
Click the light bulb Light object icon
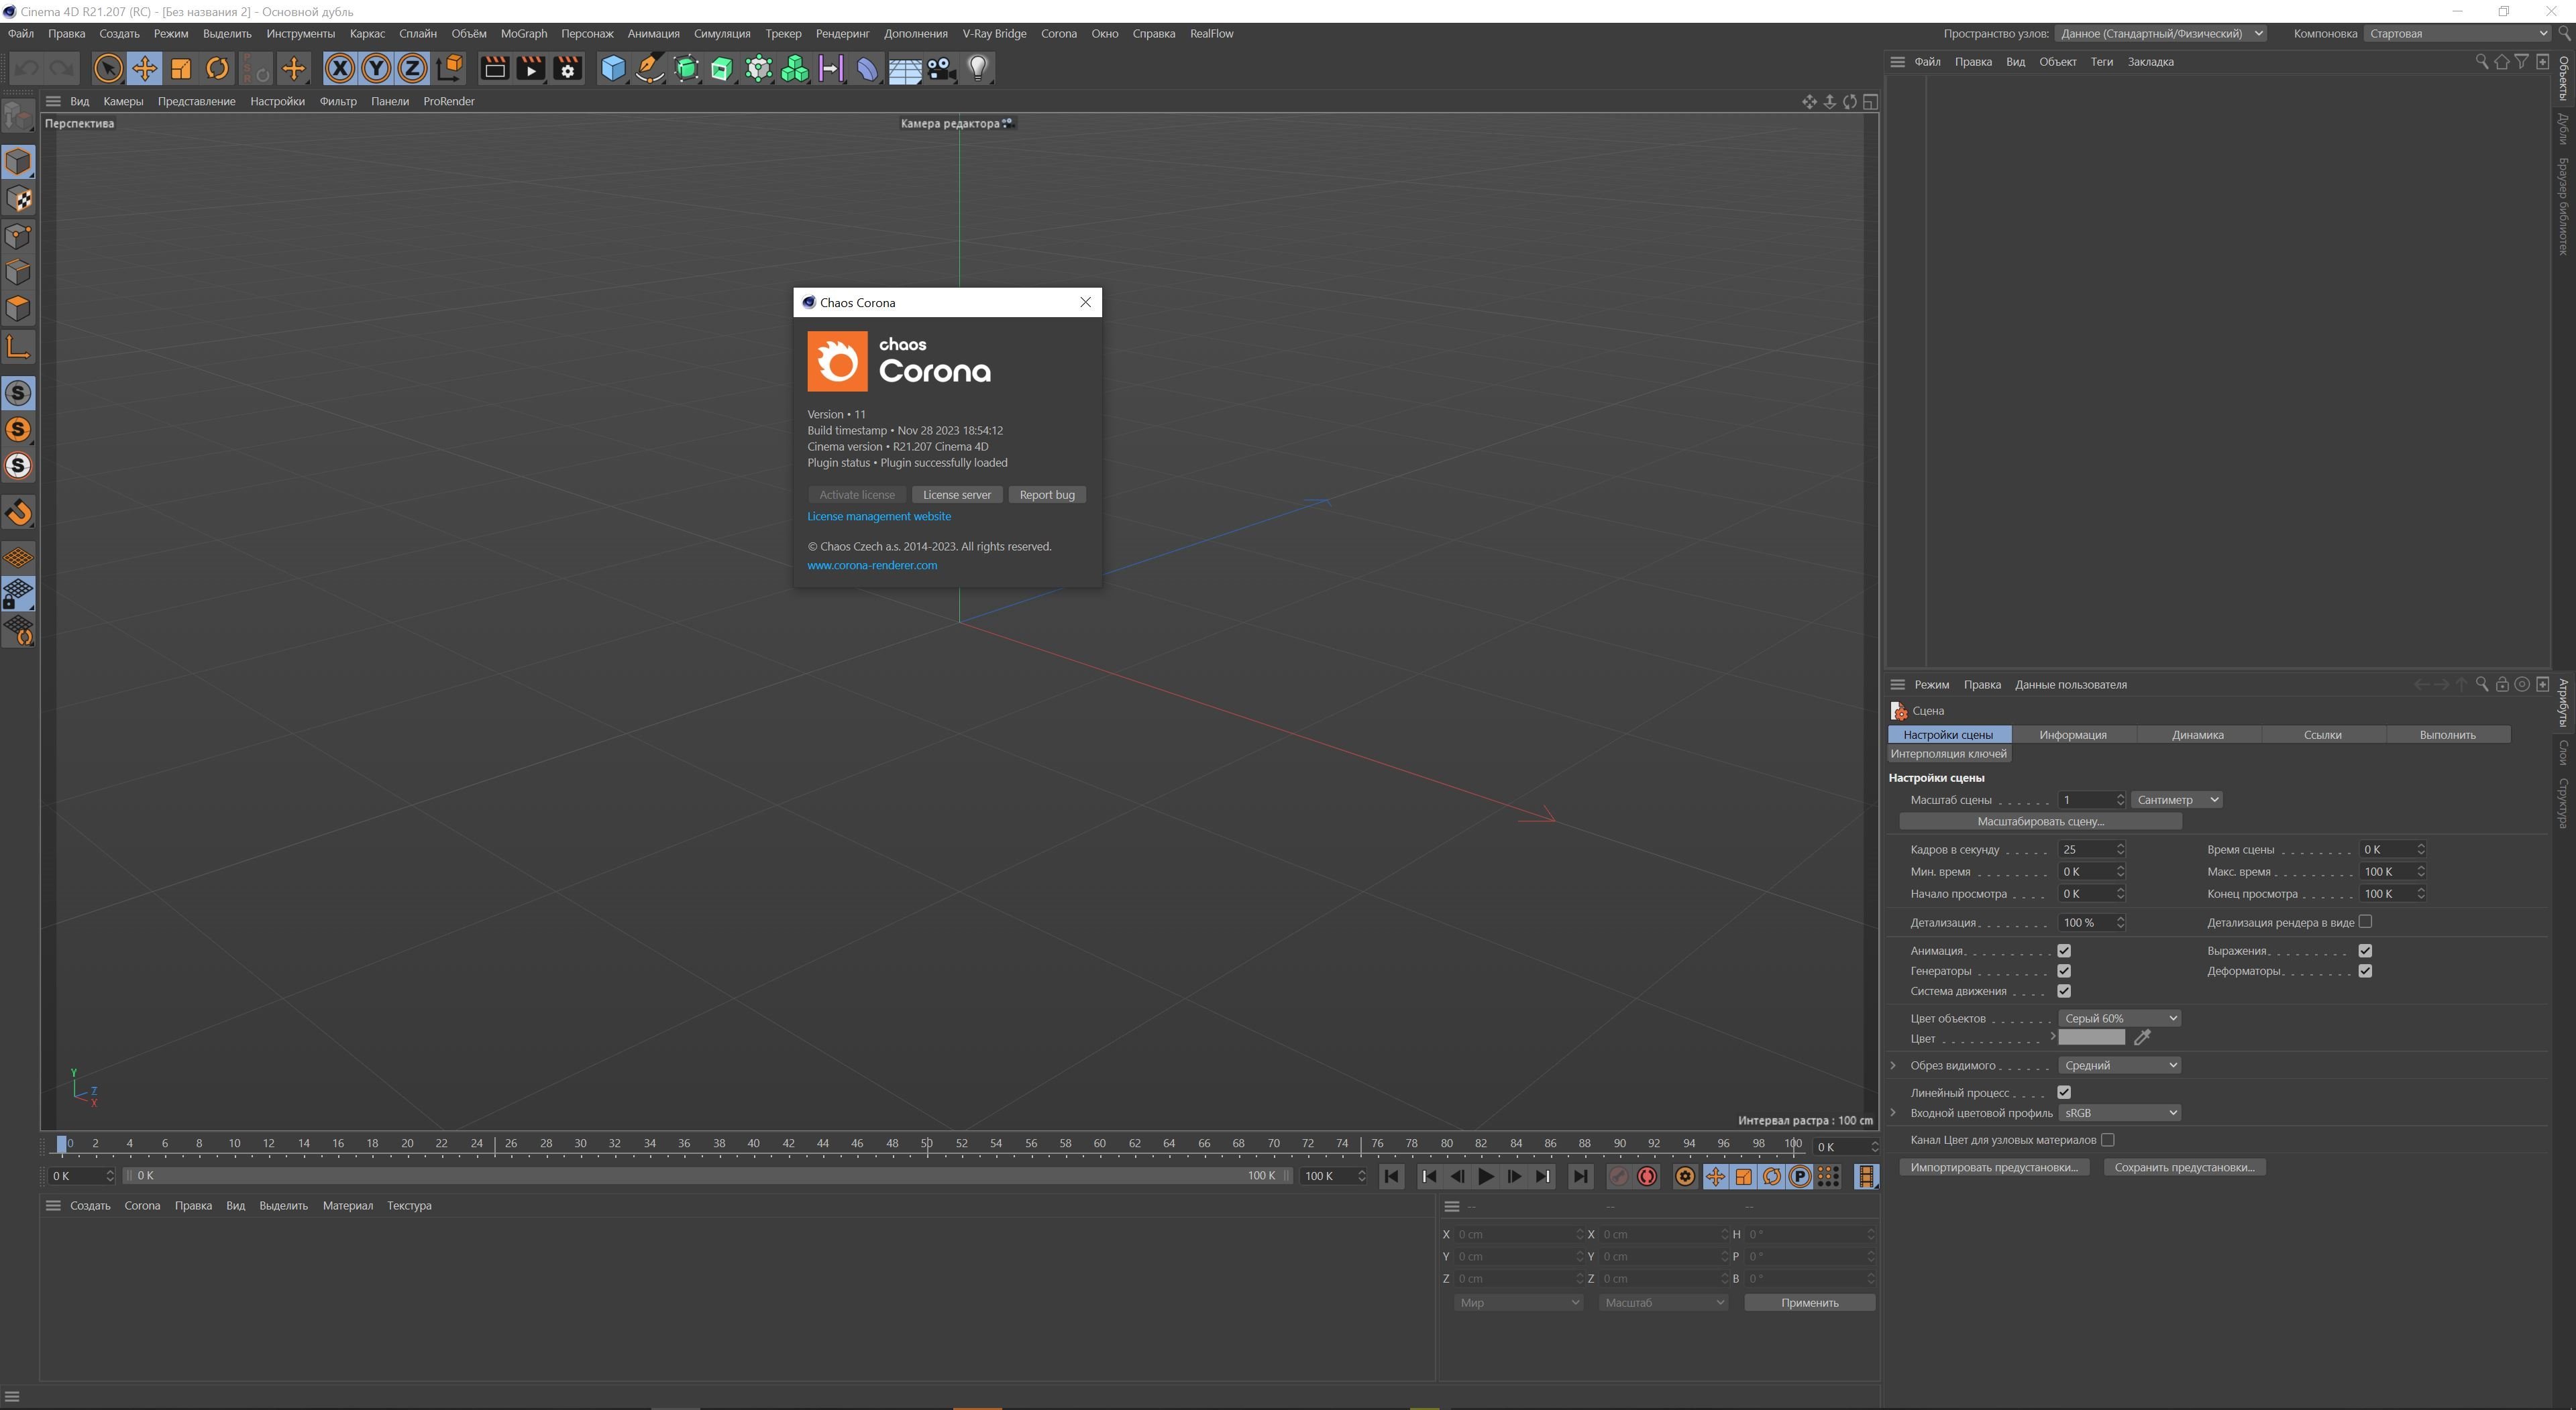(978, 69)
